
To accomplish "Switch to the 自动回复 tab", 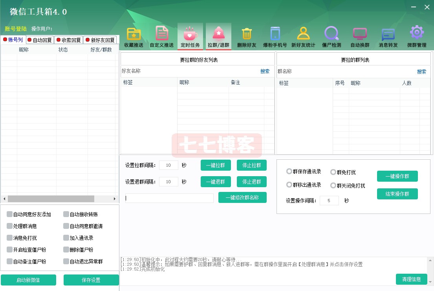I will pos(40,40).
